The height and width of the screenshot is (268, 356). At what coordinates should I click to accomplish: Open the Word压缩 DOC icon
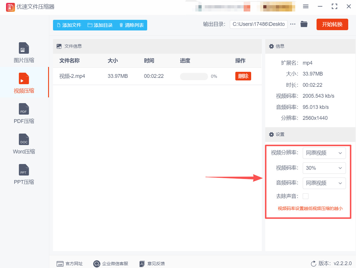[x=24, y=140]
